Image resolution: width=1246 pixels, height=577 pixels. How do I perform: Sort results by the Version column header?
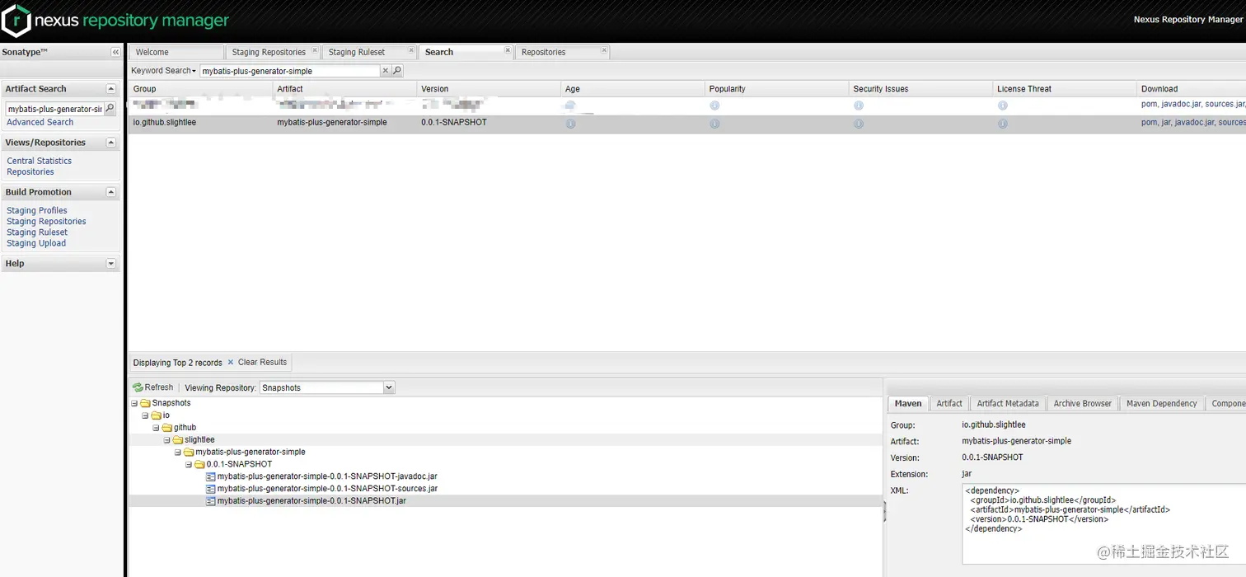click(x=489, y=89)
